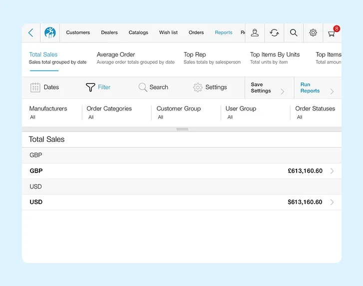
Task: Open the Customers menu
Action: [x=78, y=32]
